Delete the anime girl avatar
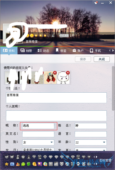 pyautogui.click(x=55, y=73)
